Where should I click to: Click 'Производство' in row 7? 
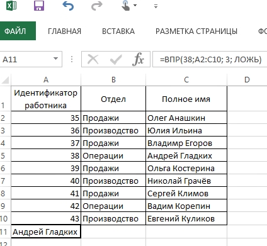[113, 181]
